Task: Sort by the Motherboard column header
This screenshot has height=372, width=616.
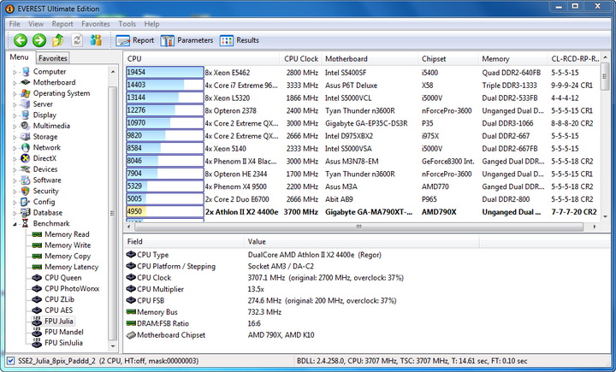Action: pyautogui.click(x=370, y=59)
